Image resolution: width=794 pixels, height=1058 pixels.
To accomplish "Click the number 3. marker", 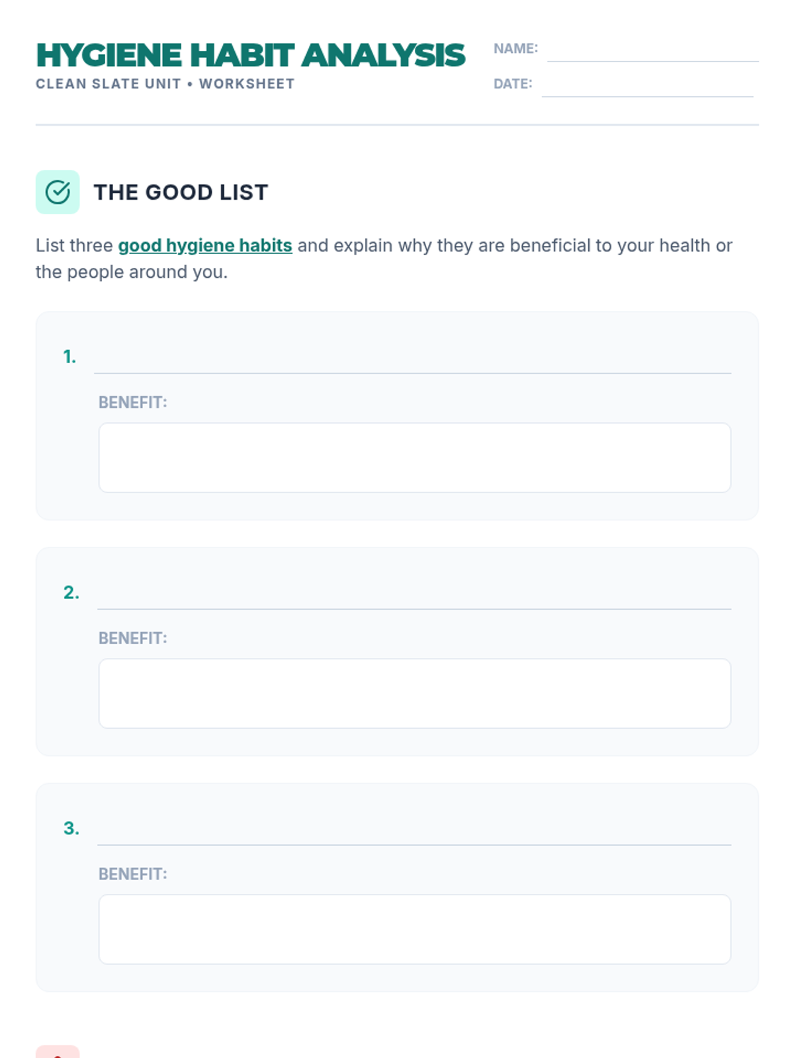I will (x=71, y=829).
